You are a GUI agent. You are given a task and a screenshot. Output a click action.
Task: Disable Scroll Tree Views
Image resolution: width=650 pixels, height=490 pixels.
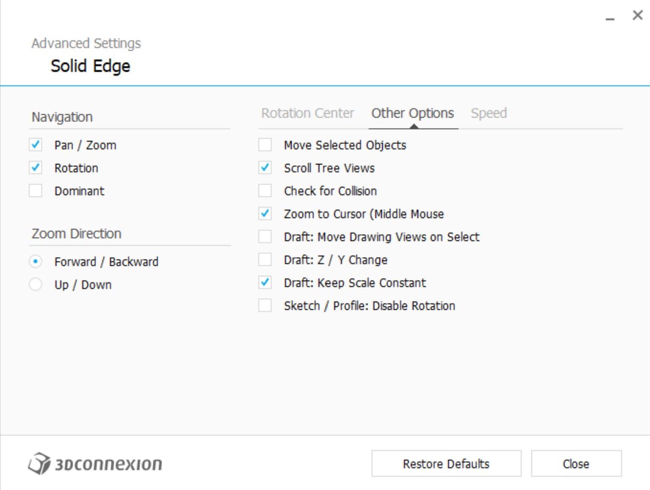click(265, 168)
